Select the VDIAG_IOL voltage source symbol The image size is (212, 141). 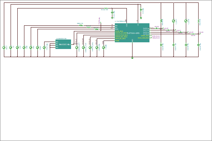point(97,48)
